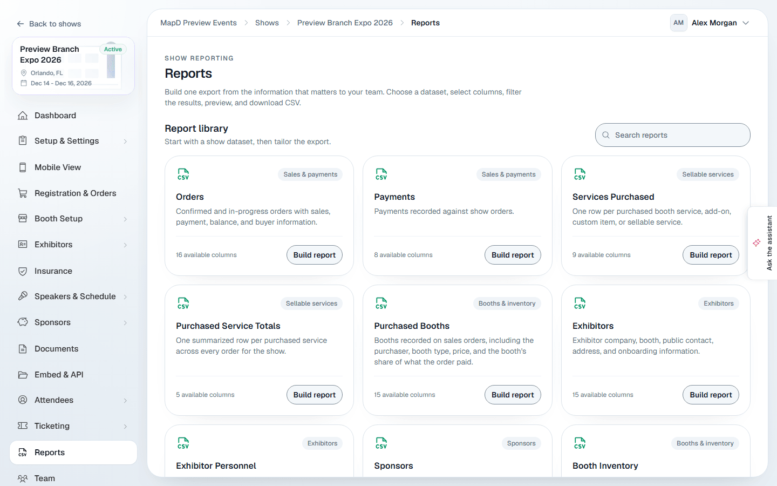The height and width of the screenshot is (486, 777).
Task: Go to Shows breadcrumb
Action: 267,23
